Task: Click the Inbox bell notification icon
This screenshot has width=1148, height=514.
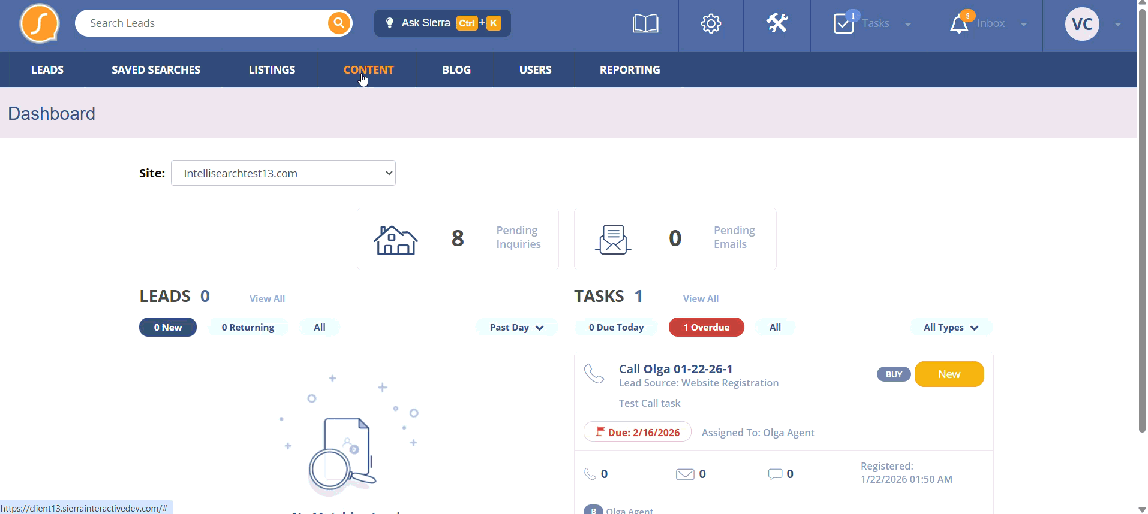Action: [x=958, y=24]
